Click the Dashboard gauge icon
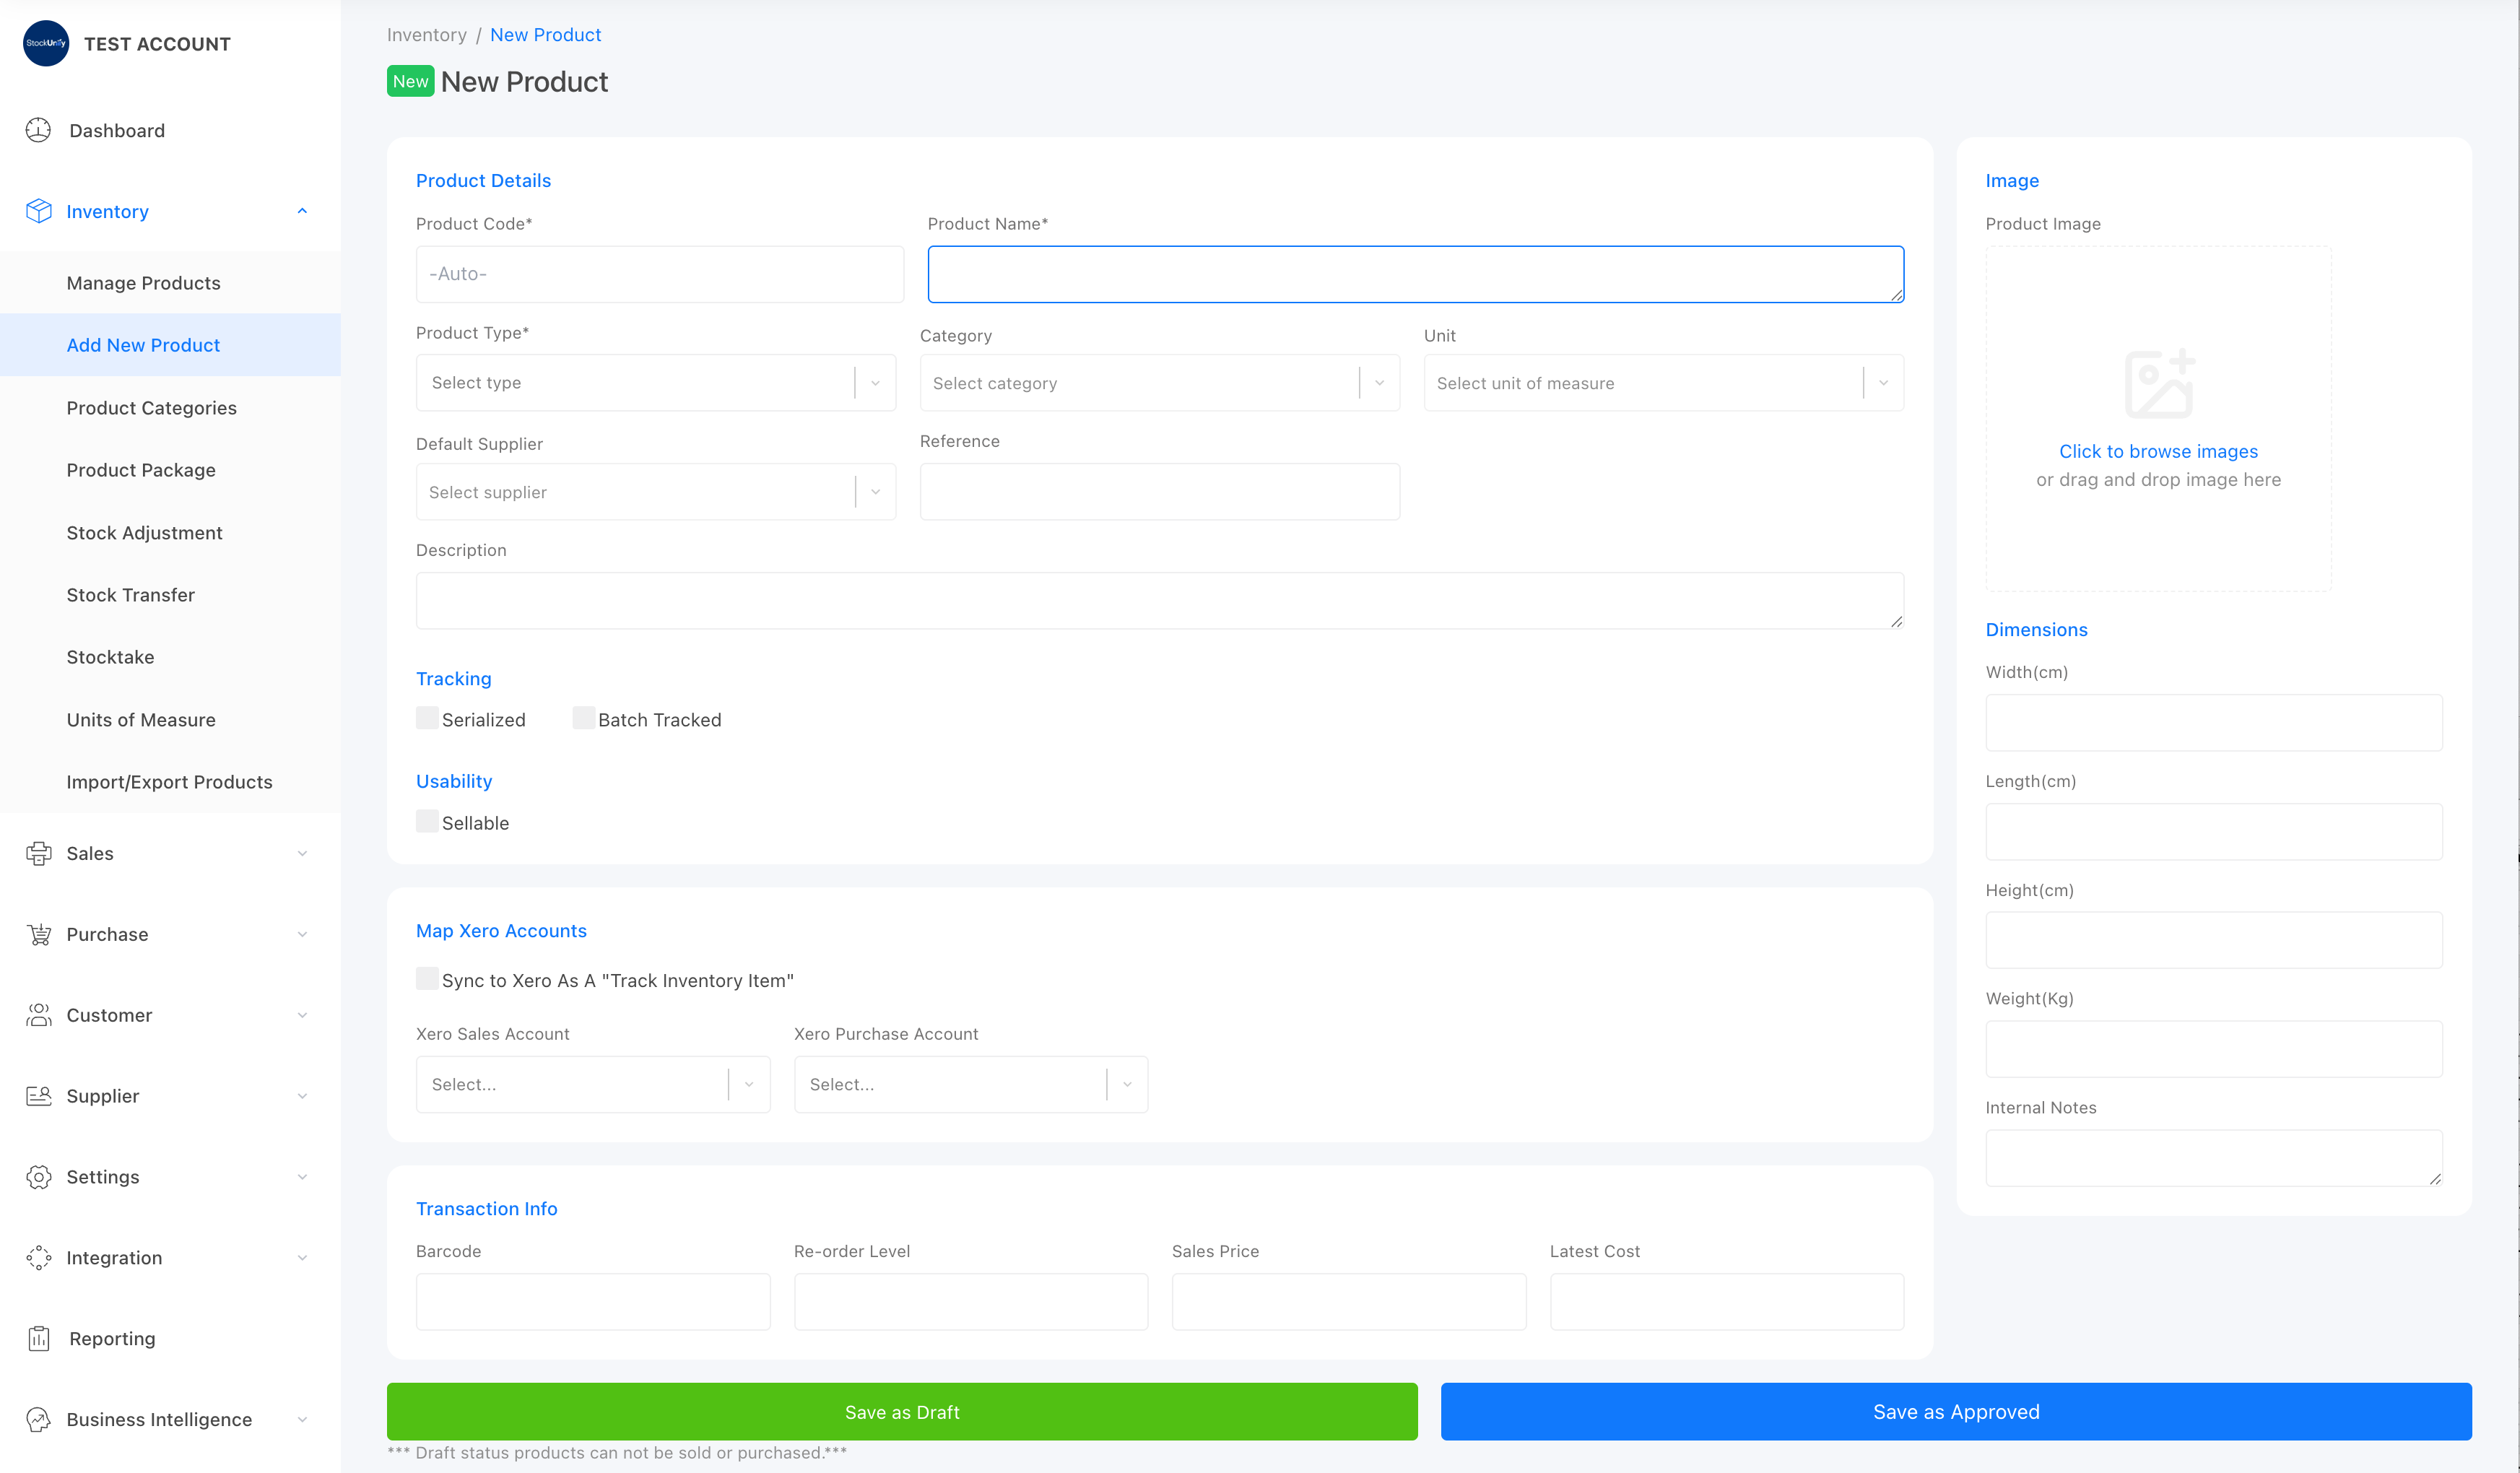This screenshot has height=1473, width=2520. (x=38, y=130)
